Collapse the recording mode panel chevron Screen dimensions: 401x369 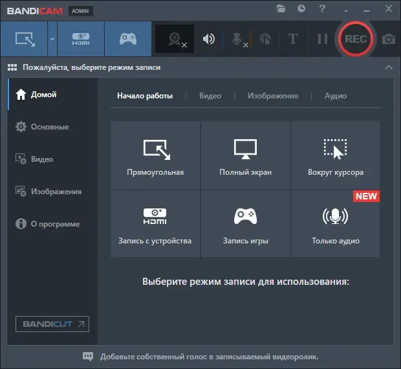pyautogui.click(x=389, y=67)
